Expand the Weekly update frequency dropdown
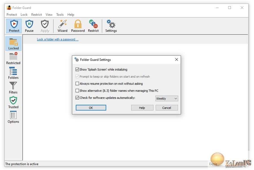The image size is (254, 170). [167, 98]
